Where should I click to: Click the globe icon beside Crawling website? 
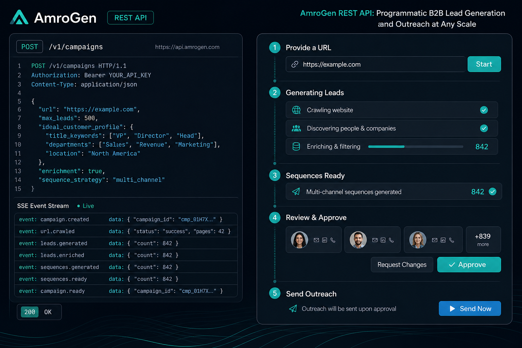[x=296, y=110]
